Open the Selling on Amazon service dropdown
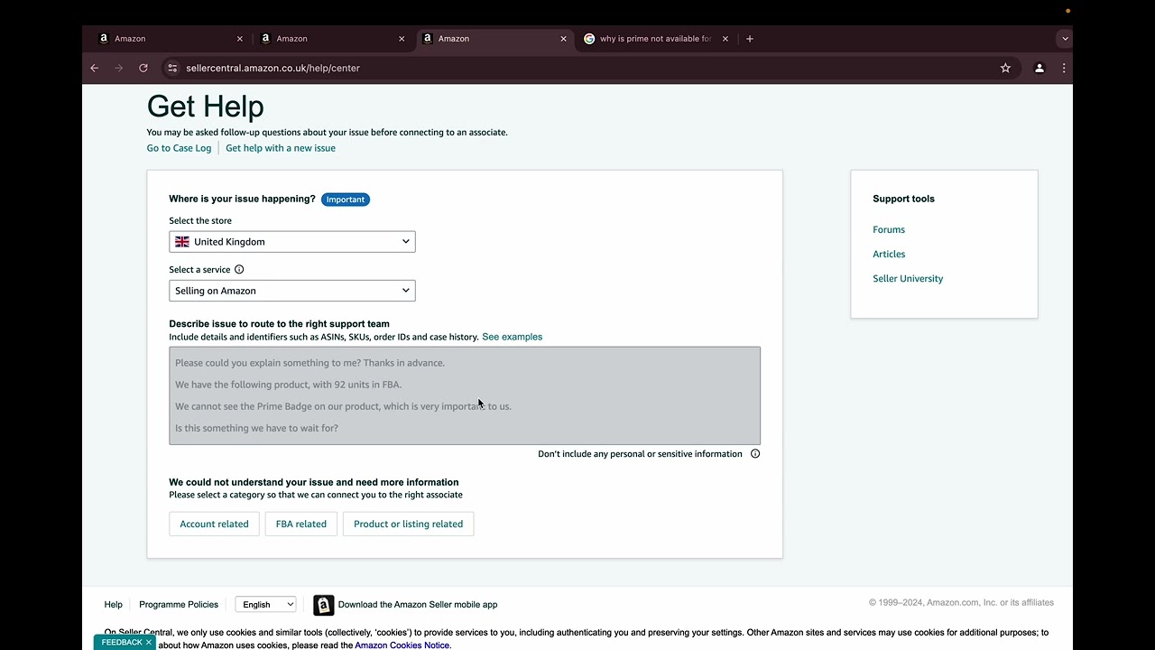Image resolution: width=1155 pixels, height=650 pixels. point(292,291)
